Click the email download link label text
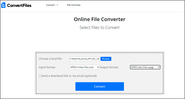This screenshot has height=99, width=185. pyautogui.click(x=69, y=76)
